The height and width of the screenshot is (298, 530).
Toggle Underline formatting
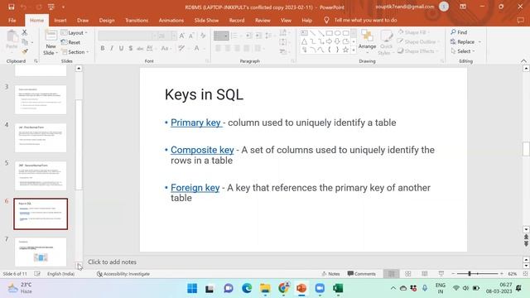[x=121, y=48]
